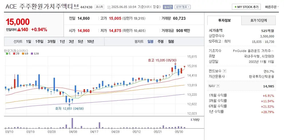Click the red up-triangle next to 140
The width and height of the screenshot is (284, 140).
click(x=19, y=29)
